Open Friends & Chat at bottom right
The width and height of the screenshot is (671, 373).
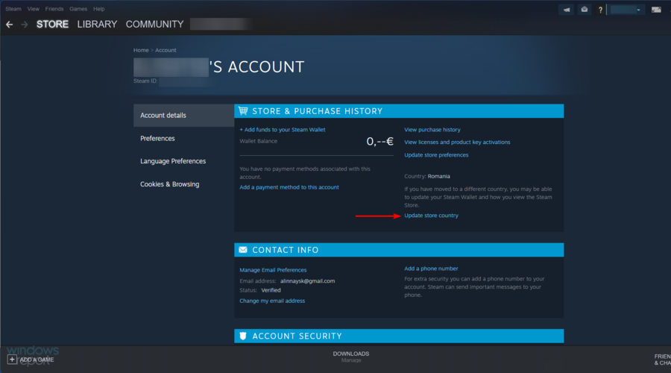[662, 360]
